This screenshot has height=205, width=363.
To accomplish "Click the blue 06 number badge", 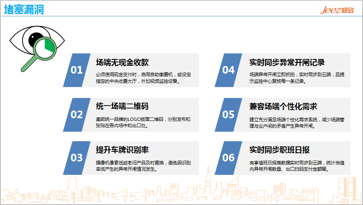I will click(228, 158).
